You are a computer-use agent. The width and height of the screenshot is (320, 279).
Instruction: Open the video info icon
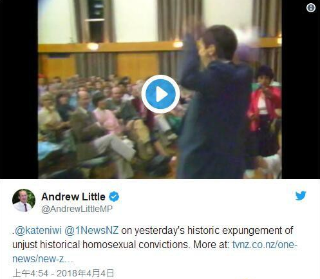[x=311, y=8]
